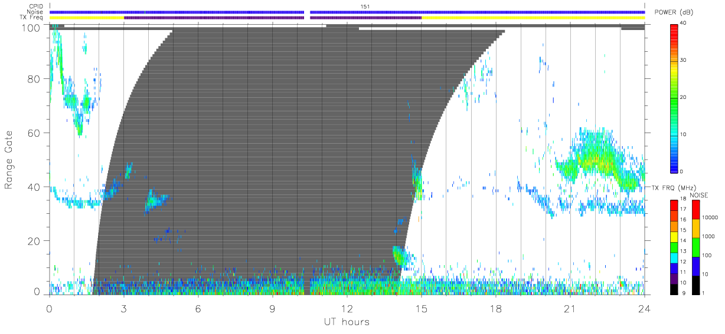Pick the red top of POWER colorbar
The width and height of the screenshot is (725, 334).
tap(674, 27)
